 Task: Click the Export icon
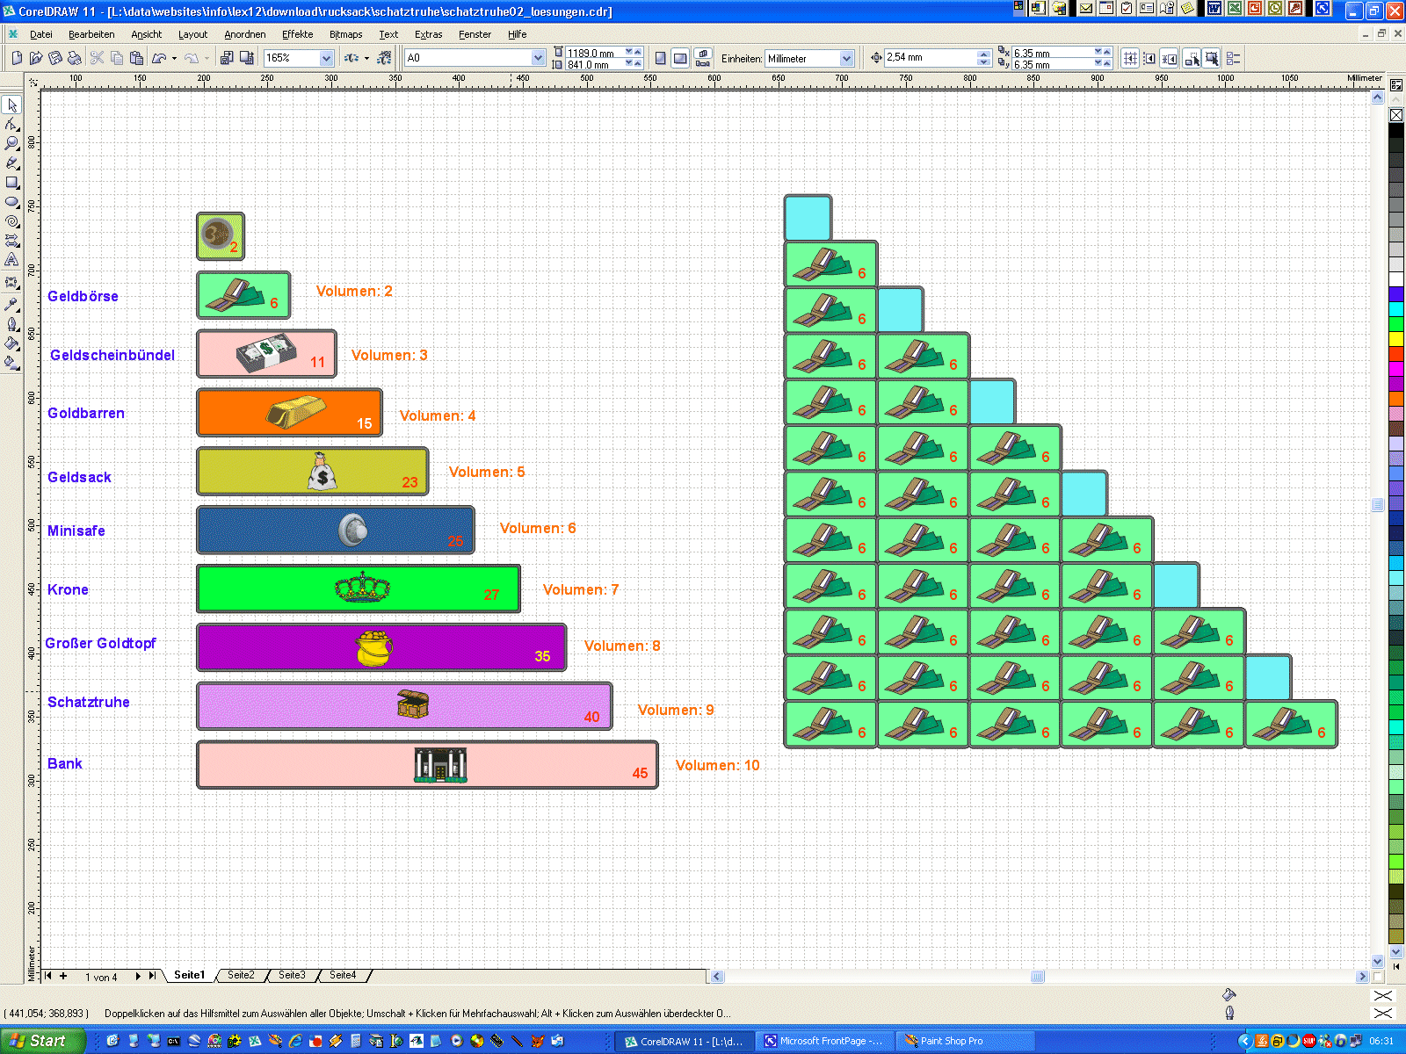pyautogui.click(x=247, y=58)
